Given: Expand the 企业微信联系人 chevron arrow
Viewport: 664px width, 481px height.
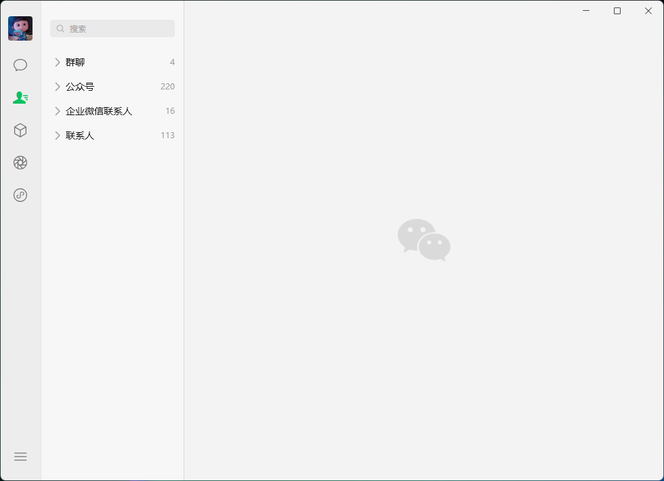Looking at the screenshot, I should tap(58, 111).
